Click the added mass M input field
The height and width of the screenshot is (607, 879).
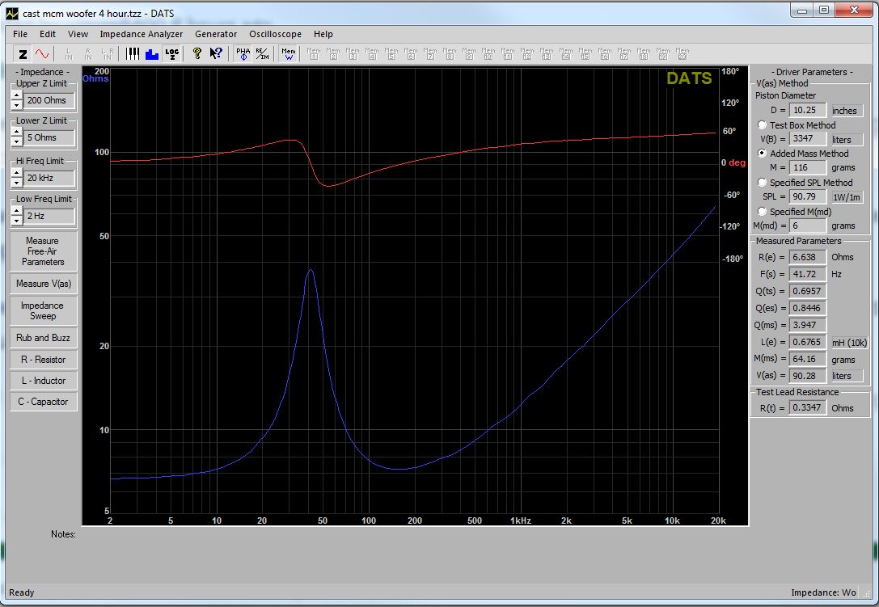tap(808, 167)
